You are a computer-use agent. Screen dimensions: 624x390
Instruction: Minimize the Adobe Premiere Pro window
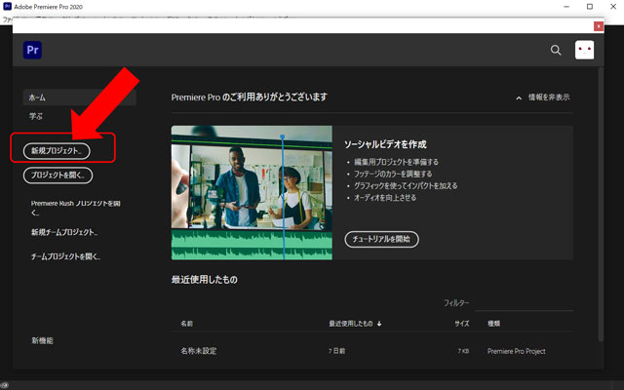coord(566,7)
